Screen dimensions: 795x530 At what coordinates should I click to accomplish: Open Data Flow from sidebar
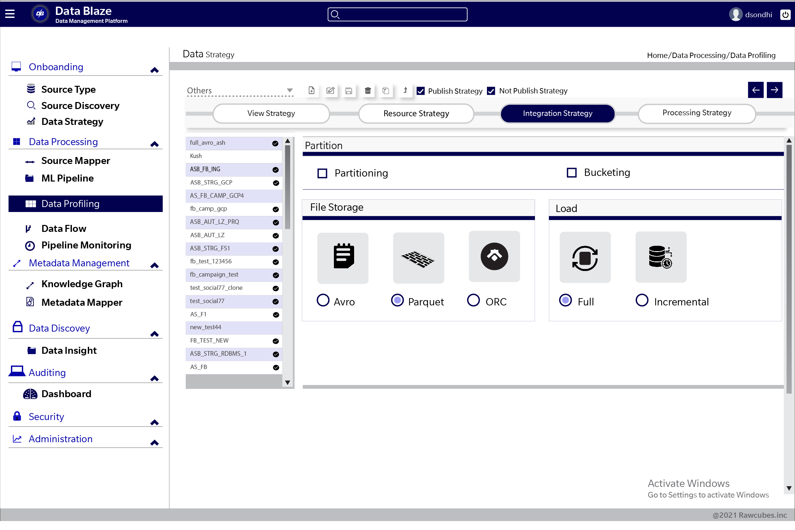pyautogui.click(x=63, y=228)
